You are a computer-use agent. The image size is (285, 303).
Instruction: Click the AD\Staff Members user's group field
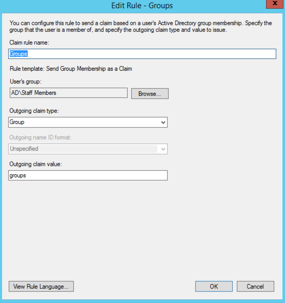68,93
